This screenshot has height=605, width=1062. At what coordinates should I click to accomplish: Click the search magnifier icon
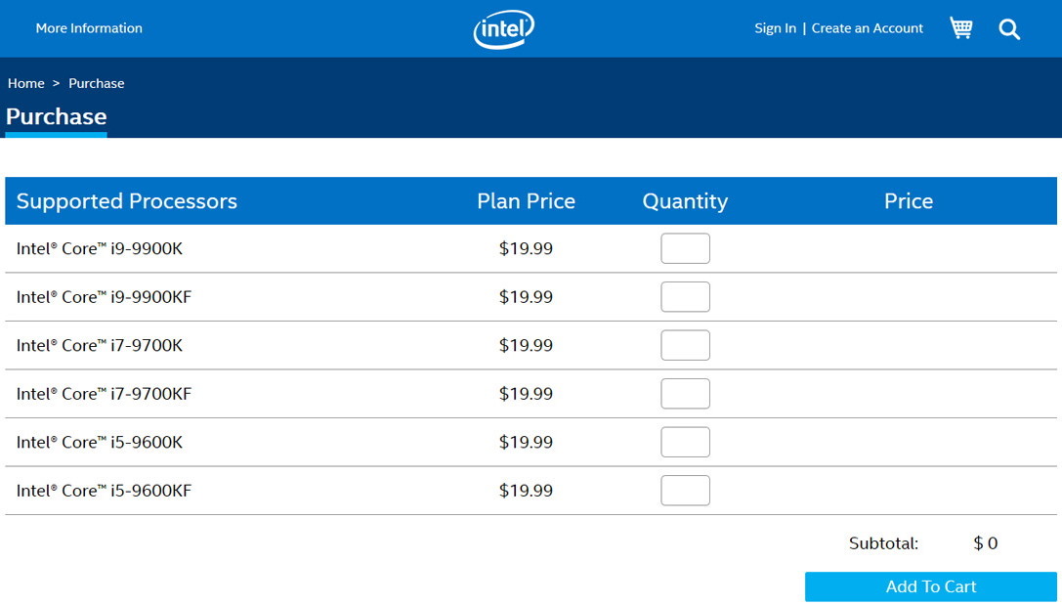(x=1009, y=29)
